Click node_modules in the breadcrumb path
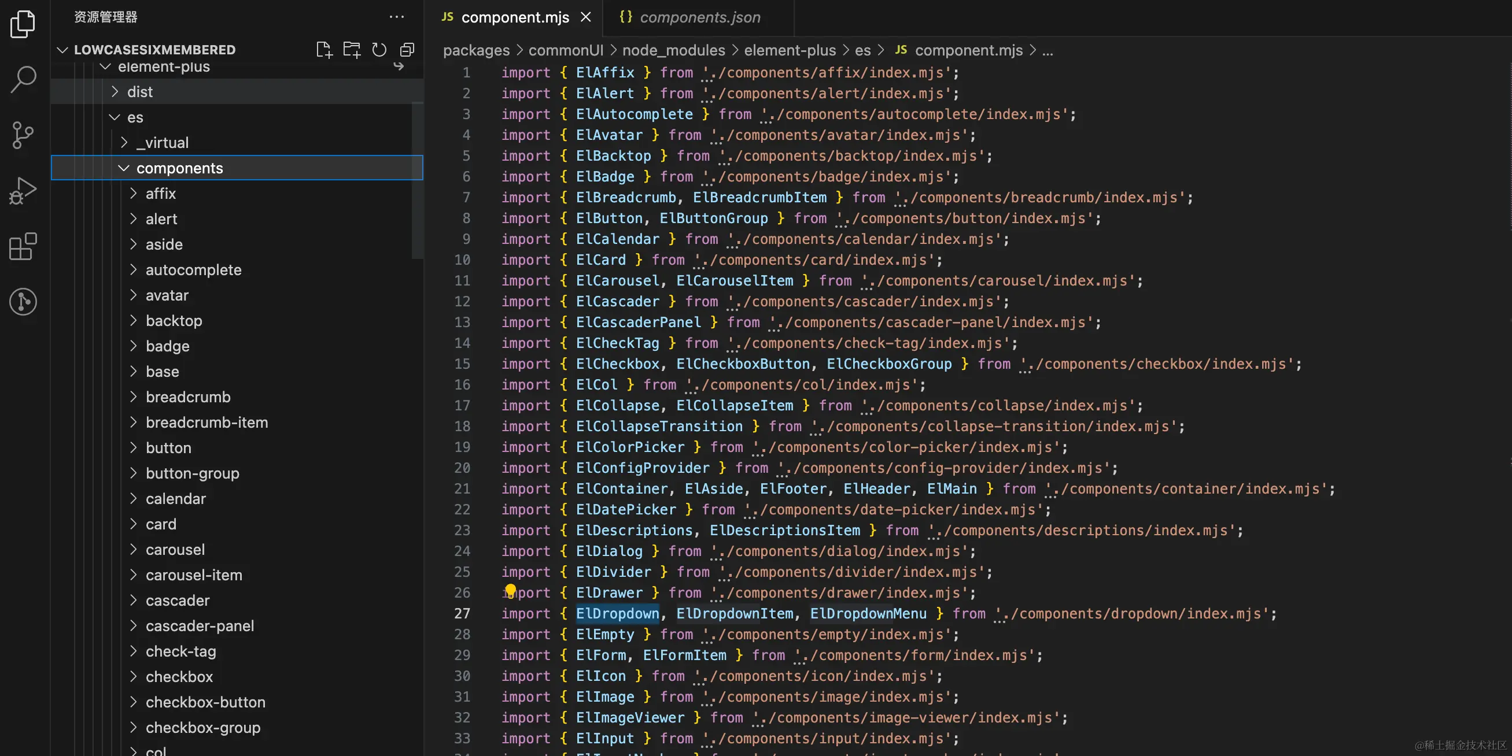The image size is (1512, 756). tap(673, 50)
